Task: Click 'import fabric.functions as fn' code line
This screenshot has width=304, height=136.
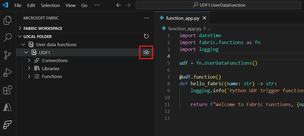Action: [x=220, y=42]
